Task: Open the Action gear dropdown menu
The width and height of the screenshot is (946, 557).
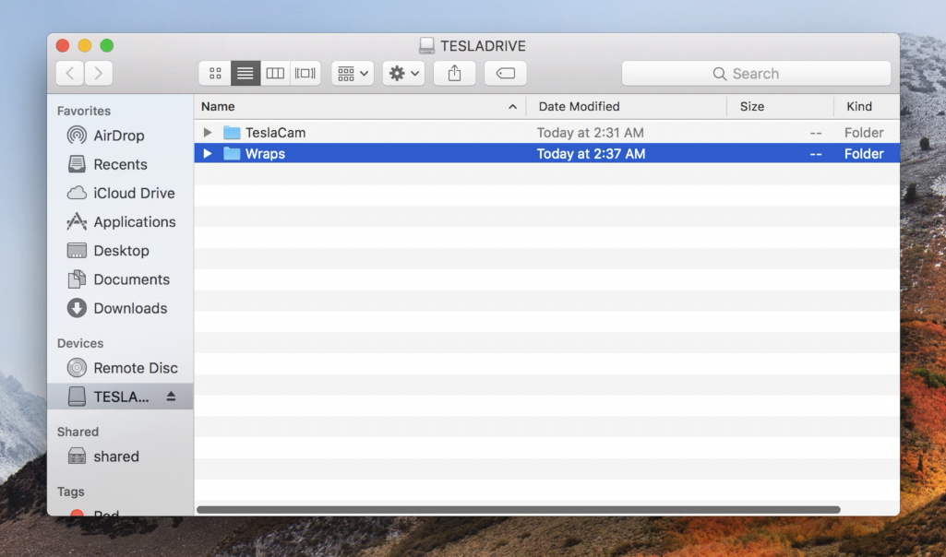Action: (403, 74)
